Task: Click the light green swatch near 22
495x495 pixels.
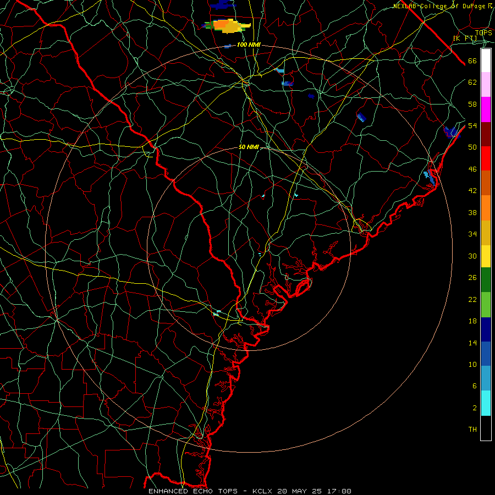Action: pyautogui.click(x=486, y=305)
